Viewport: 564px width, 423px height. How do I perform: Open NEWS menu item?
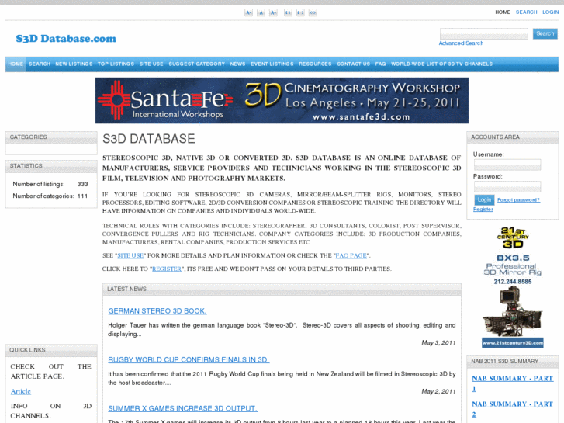(237, 64)
